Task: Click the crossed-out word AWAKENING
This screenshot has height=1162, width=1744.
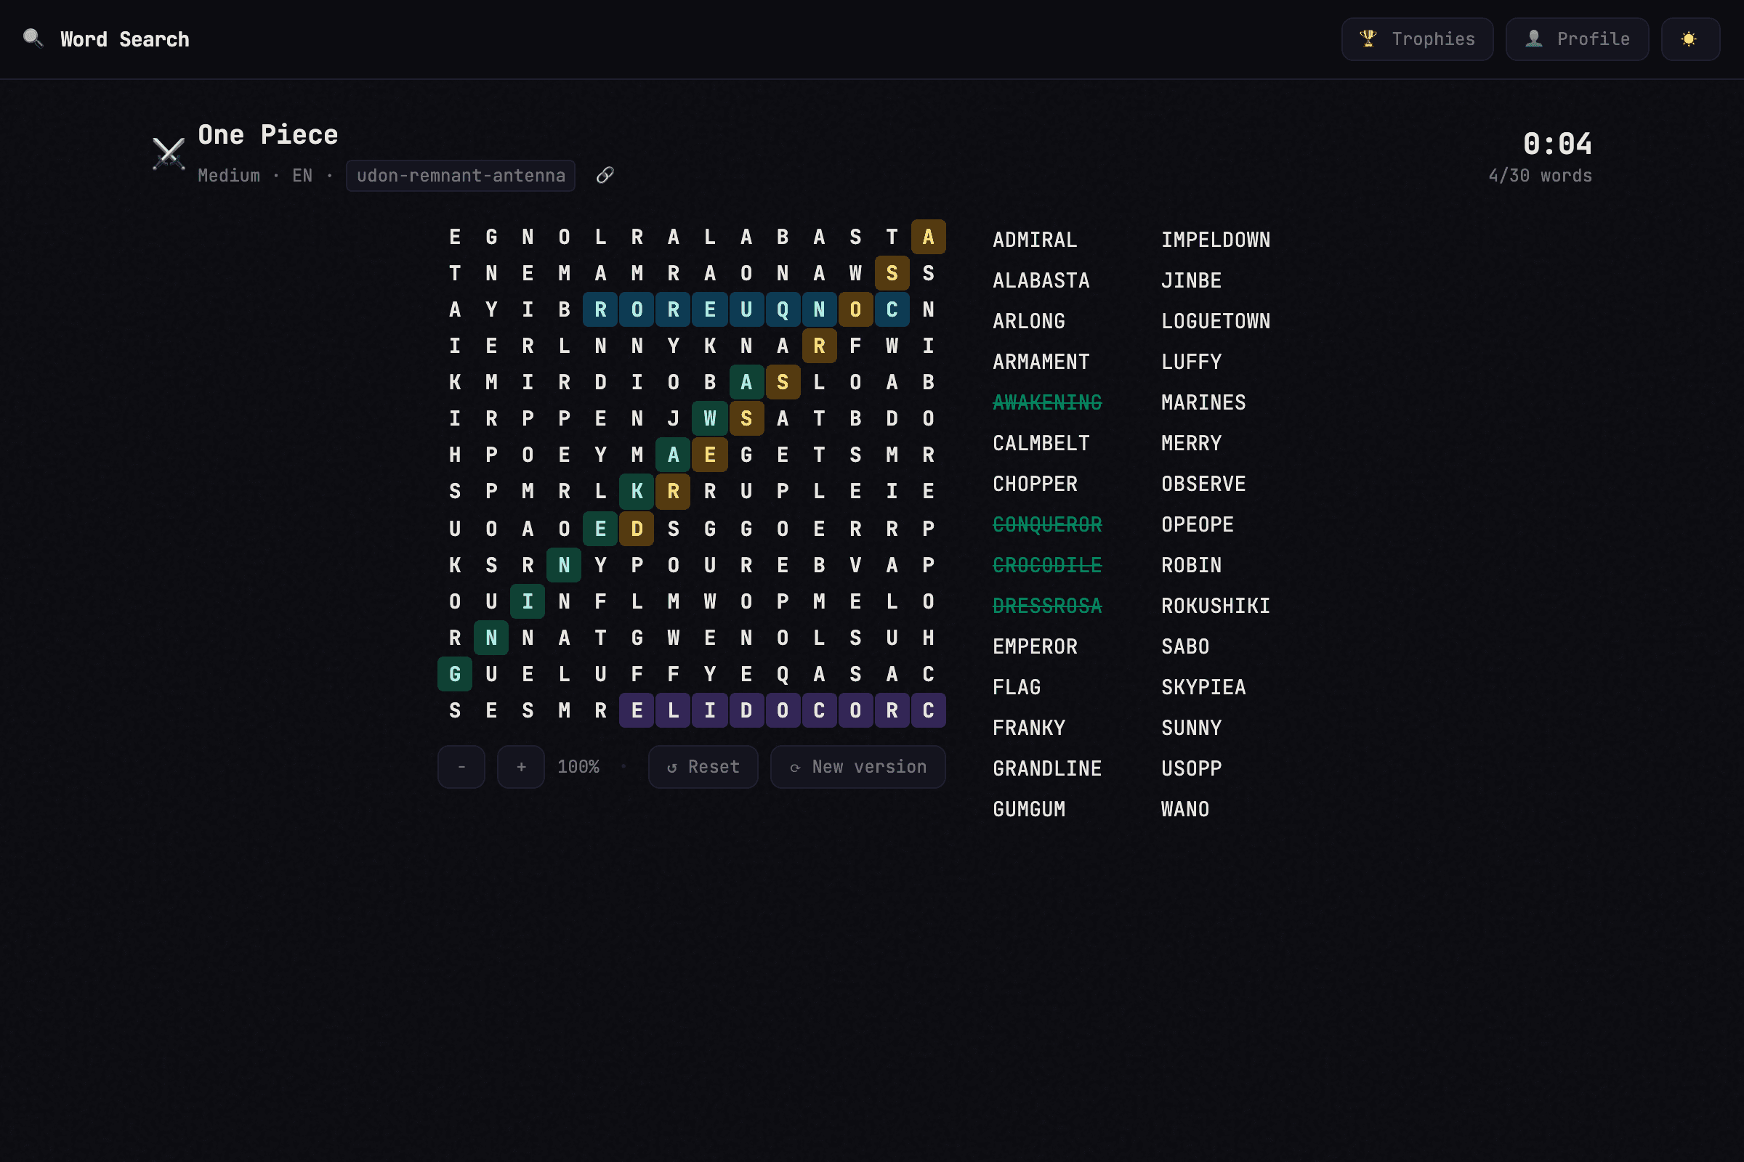Action: 1047,402
